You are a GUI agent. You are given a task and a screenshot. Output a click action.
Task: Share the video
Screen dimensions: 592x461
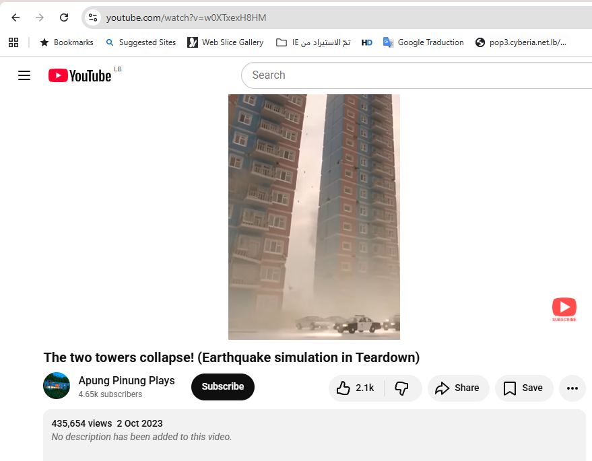(459, 388)
